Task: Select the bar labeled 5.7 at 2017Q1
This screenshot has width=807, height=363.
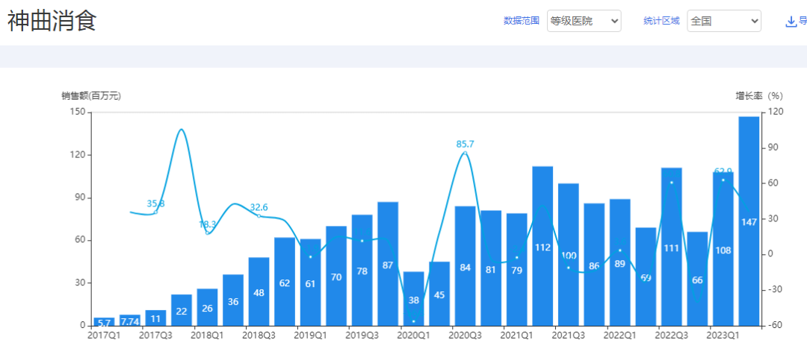Action: pyautogui.click(x=104, y=322)
